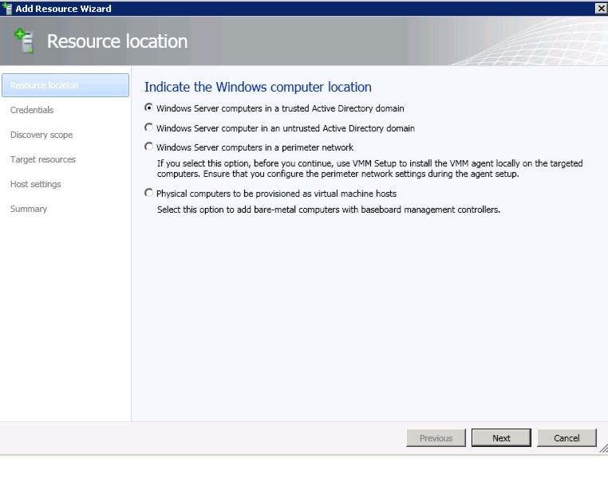This screenshot has width=608, height=478.
Task: Click the Add Resource Wizard title bar icon
Action: click(x=6, y=8)
